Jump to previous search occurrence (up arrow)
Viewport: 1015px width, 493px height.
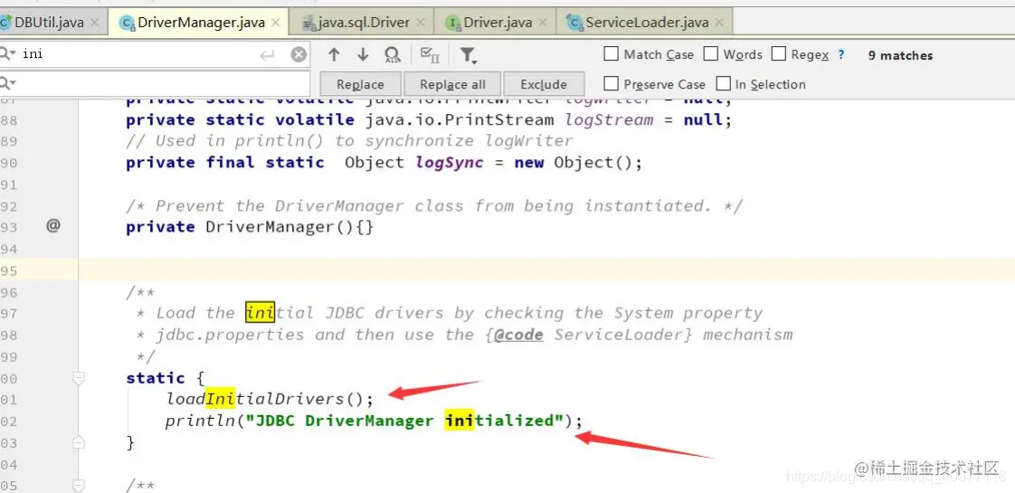[x=334, y=55]
